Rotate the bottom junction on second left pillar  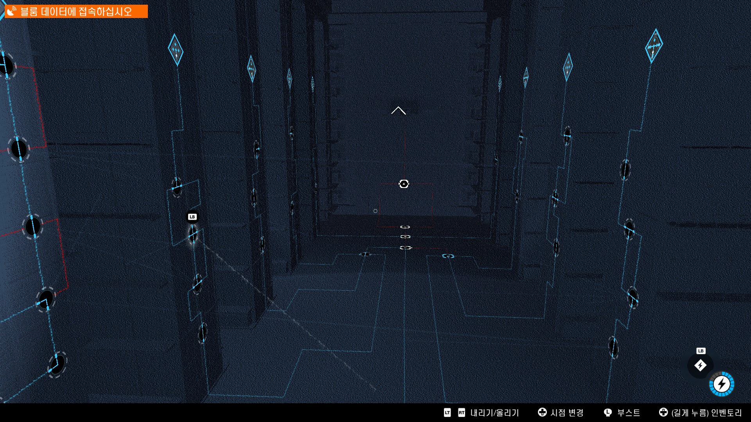pyautogui.click(x=262, y=244)
